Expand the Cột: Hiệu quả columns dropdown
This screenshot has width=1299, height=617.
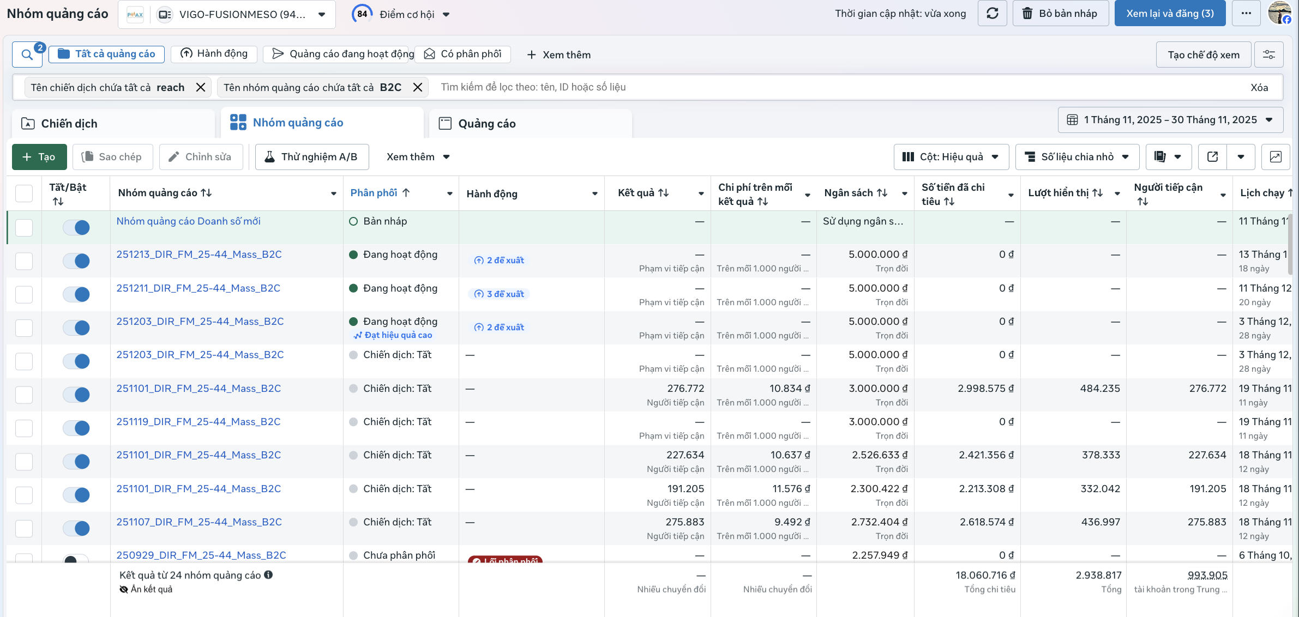[951, 157]
